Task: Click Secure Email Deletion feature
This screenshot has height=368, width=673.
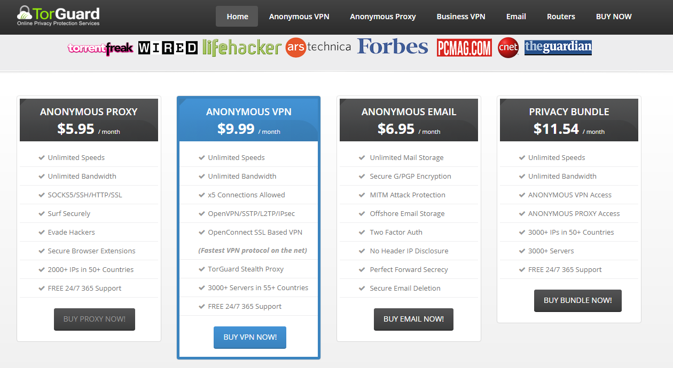Action: pos(405,288)
